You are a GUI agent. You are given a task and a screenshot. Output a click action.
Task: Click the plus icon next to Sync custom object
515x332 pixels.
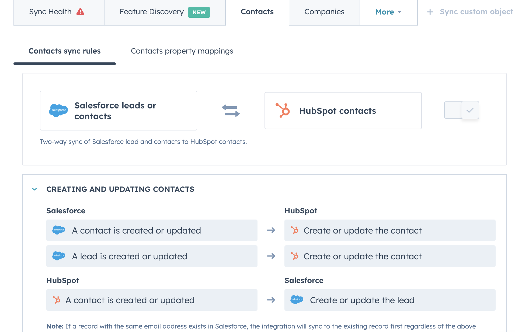click(429, 12)
